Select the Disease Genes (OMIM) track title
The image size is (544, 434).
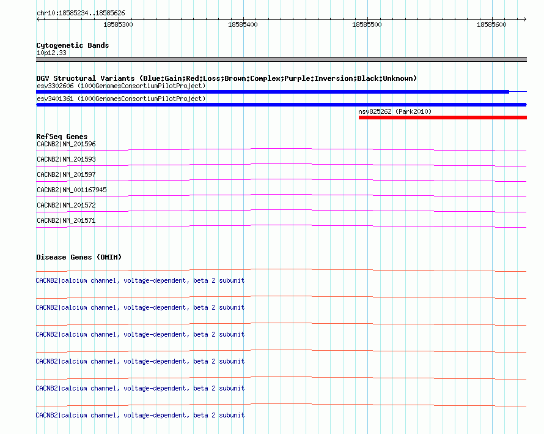pos(79,257)
